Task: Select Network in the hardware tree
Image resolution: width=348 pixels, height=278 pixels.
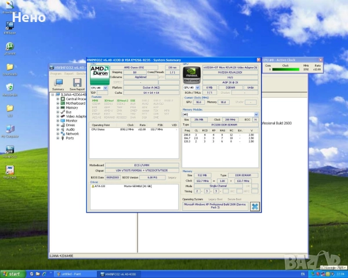Action: tap(72, 134)
